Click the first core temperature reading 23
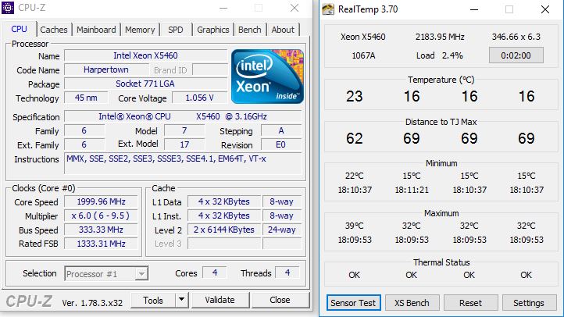This screenshot has width=564, height=317. (355, 96)
